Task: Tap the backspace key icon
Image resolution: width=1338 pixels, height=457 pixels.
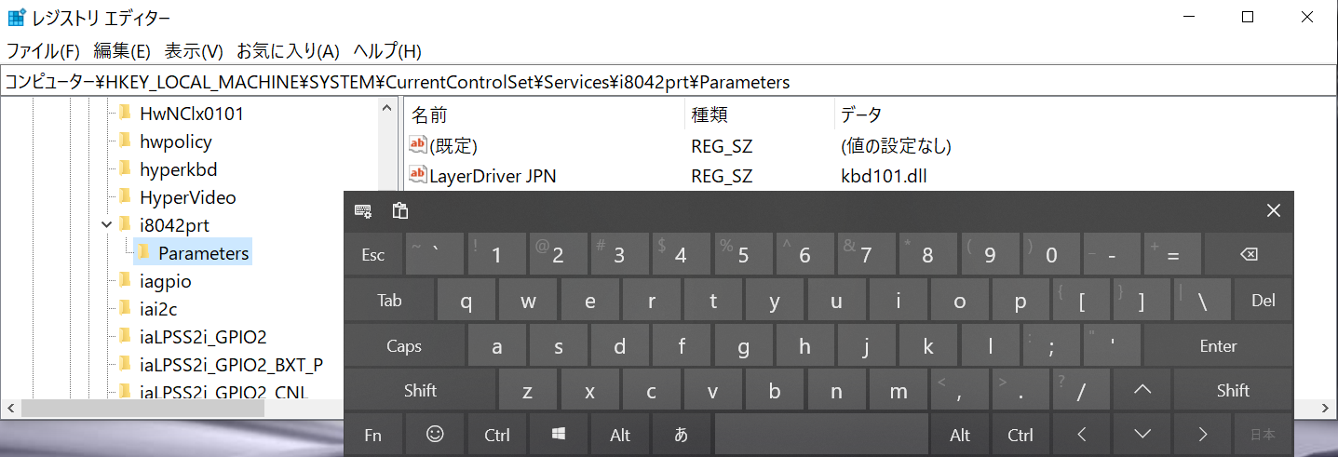Action: (x=1248, y=255)
